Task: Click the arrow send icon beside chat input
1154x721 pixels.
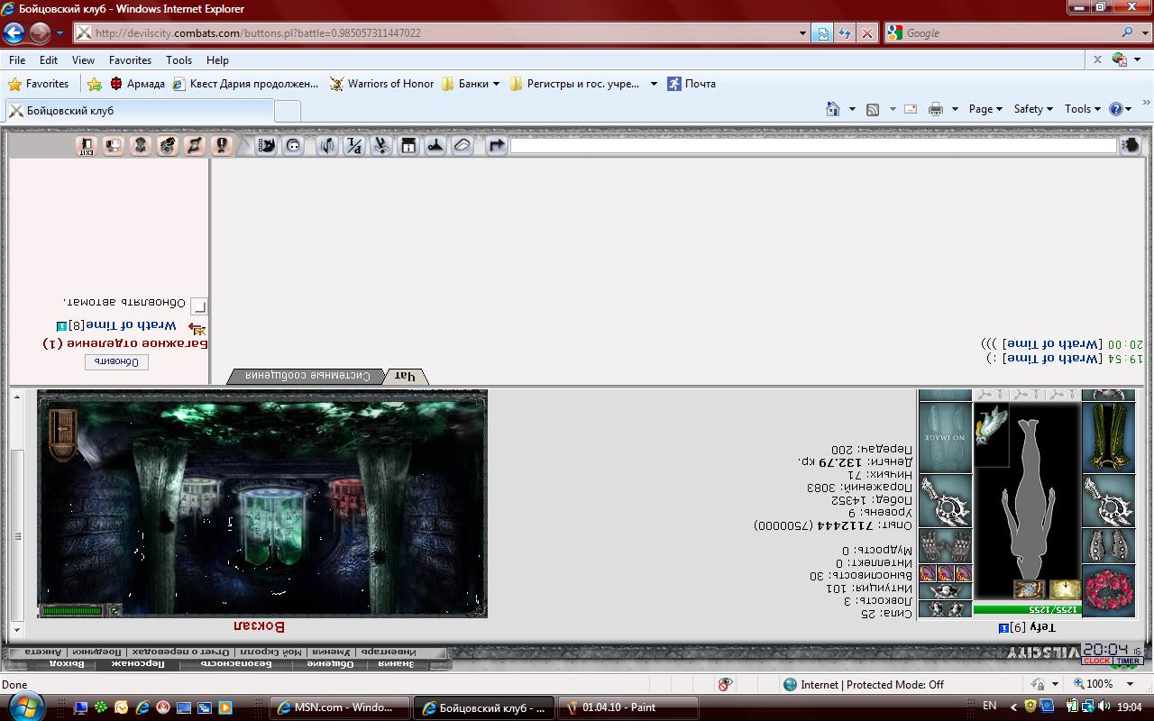Action: pyautogui.click(x=497, y=145)
